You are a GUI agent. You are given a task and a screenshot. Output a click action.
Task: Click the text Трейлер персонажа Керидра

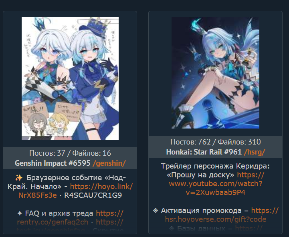click(x=215, y=166)
